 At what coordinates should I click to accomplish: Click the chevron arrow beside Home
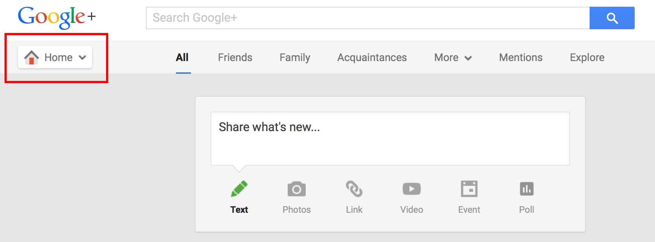pos(82,58)
